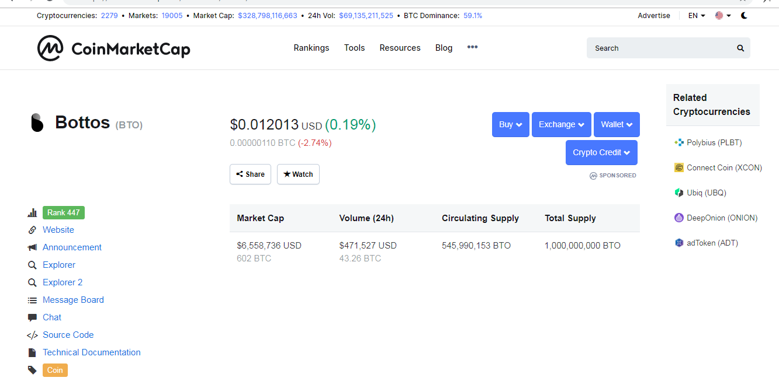
Task: Click the orange Coin tag
Action: [55, 370]
